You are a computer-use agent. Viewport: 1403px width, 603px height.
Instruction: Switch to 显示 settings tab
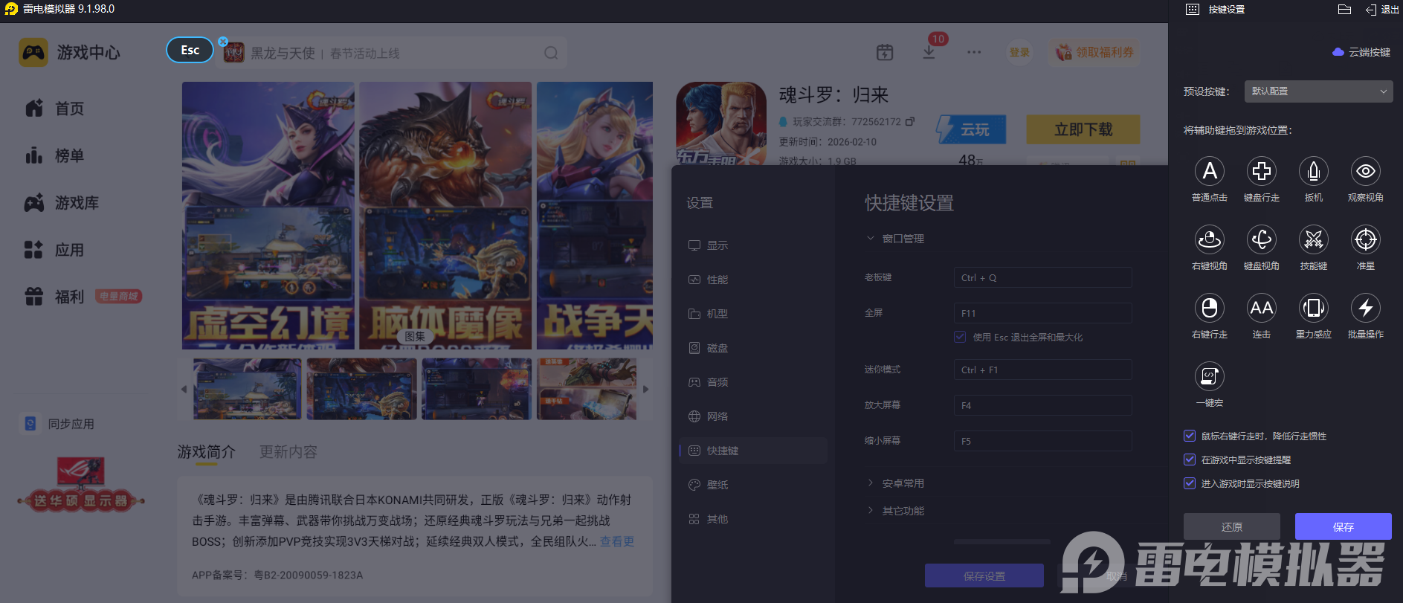[x=753, y=245]
